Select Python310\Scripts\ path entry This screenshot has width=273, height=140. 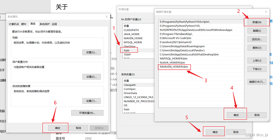(201, 22)
